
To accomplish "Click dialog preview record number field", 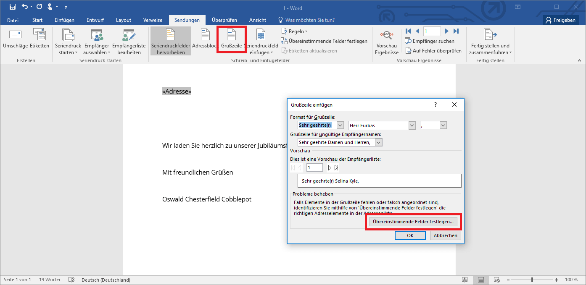I will point(314,167).
